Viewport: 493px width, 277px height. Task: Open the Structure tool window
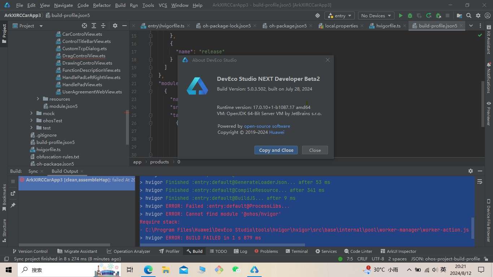pos(4,230)
